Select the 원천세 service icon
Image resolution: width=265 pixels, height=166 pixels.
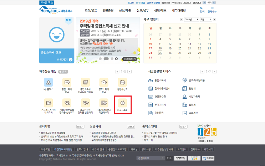(x=185, y=88)
